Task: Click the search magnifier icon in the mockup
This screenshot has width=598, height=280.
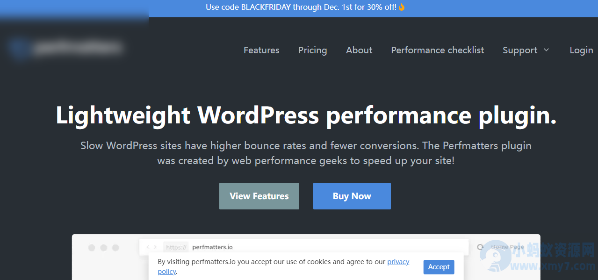Action: pyautogui.click(x=481, y=247)
